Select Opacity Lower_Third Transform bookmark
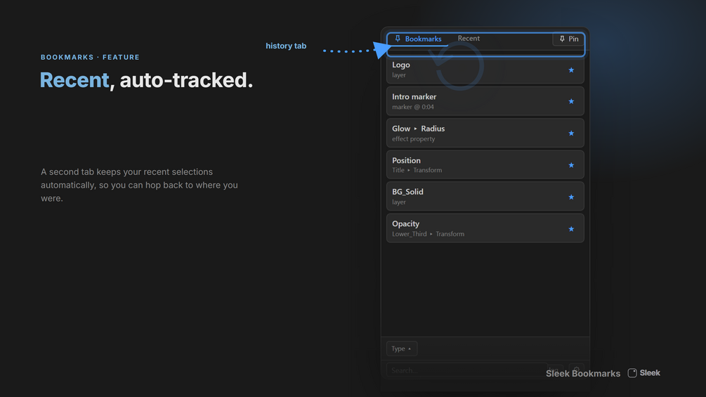The height and width of the screenshot is (397, 706). [x=485, y=228]
